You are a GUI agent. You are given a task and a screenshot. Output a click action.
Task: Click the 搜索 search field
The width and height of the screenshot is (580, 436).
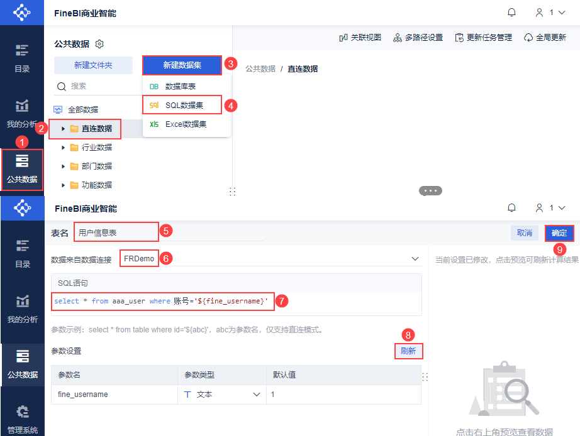98,86
